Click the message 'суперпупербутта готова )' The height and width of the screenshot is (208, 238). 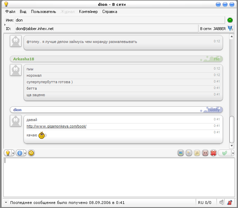point(50,82)
